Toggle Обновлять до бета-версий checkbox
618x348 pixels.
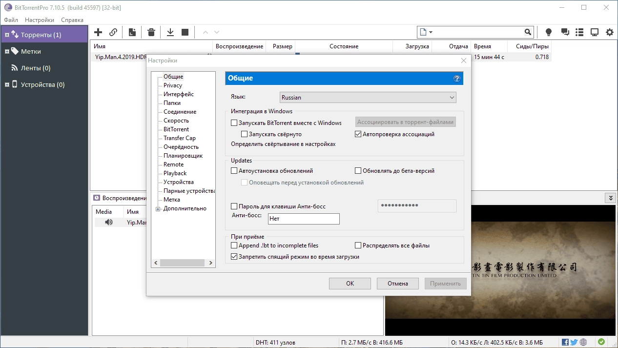click(358, 171)
